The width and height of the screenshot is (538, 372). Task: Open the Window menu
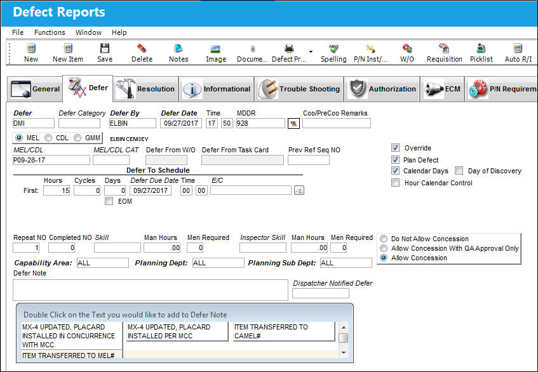coord(88,32)
